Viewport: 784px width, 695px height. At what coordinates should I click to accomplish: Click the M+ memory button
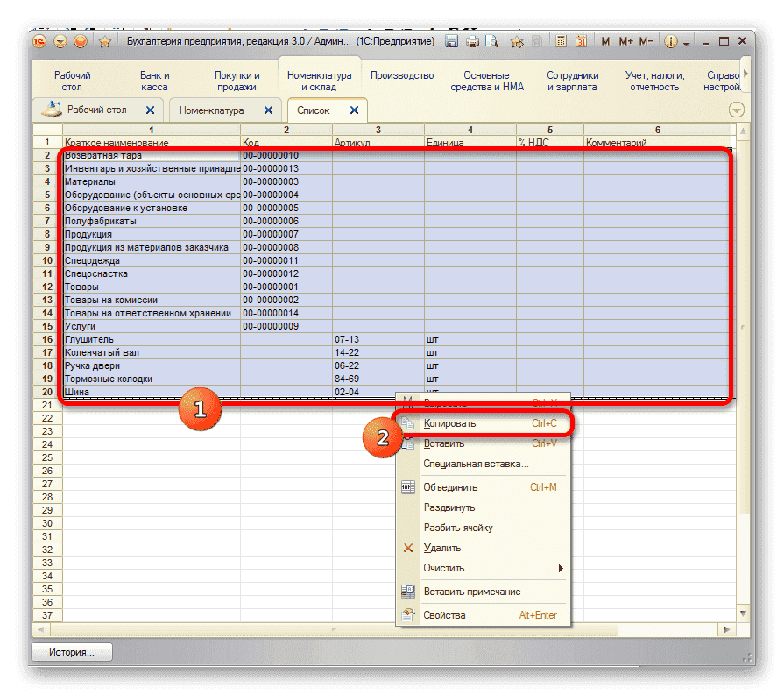[626, 41]
